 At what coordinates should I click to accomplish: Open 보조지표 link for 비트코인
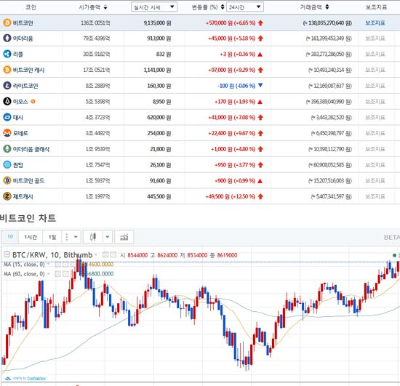(x=375, y=23)
